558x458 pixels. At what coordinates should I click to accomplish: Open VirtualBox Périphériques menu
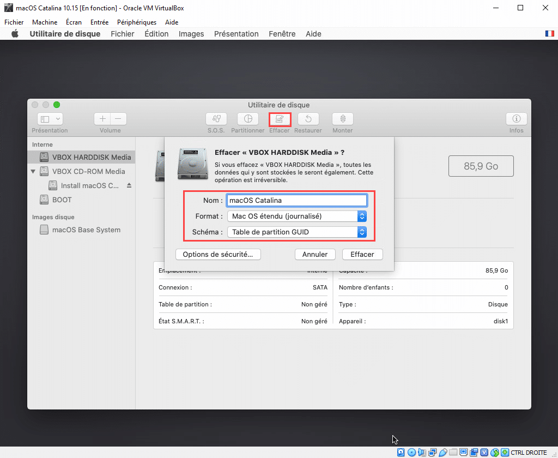coord(137,22)
